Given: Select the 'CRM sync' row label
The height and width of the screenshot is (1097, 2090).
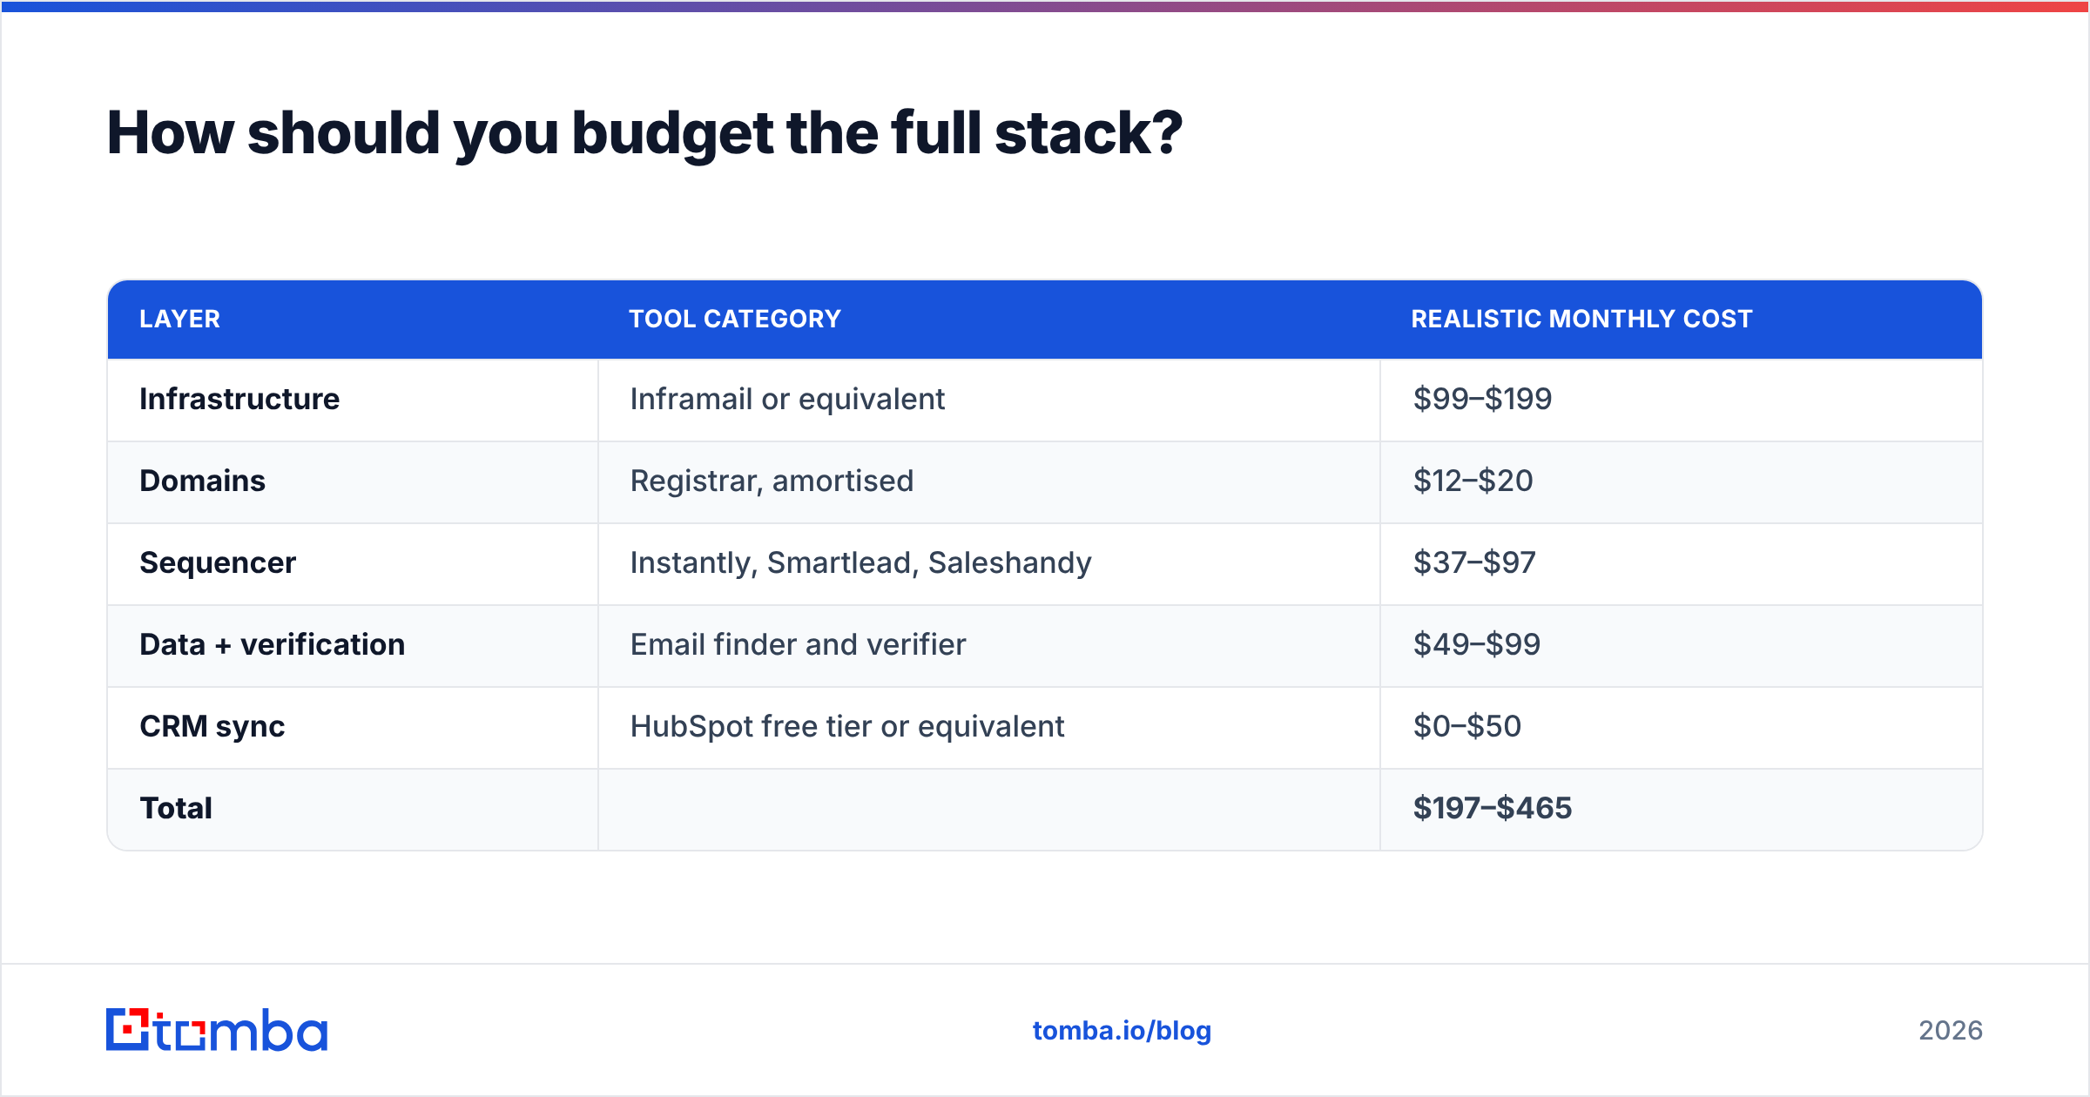Looking at the screenshot, I should (x=212, y=727).
